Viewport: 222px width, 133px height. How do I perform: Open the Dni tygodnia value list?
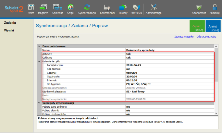170,84
